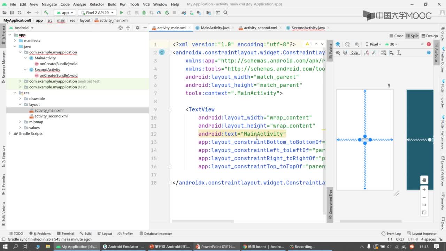Select activity_second.xml in project tree
The image size is (446, 251).
coord(51,116)
